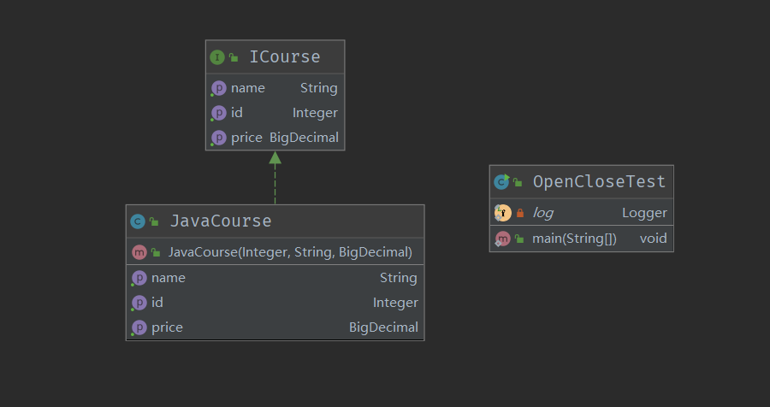Click the ICourse name property icon
Viewport: 770px width, 407px height.
point(219,88)
